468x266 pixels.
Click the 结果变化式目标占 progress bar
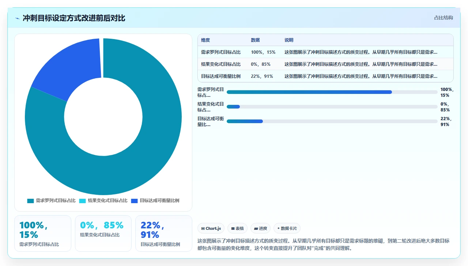coord(332,107)
